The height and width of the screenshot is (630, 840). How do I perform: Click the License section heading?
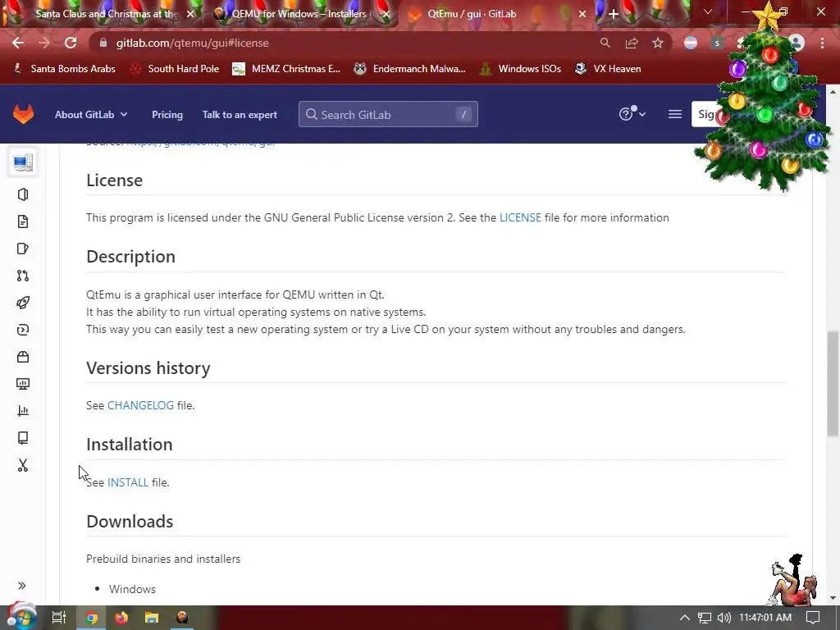tap(114, 180)
